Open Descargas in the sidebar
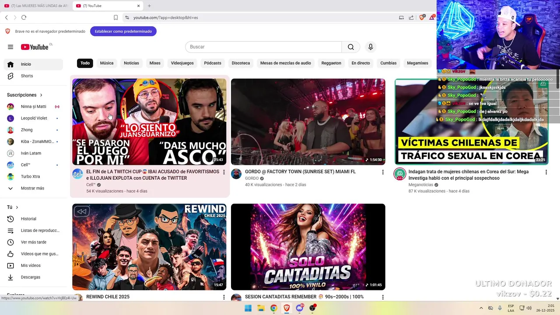The height and width of the screenshot is (315, 560). (33, 277)
